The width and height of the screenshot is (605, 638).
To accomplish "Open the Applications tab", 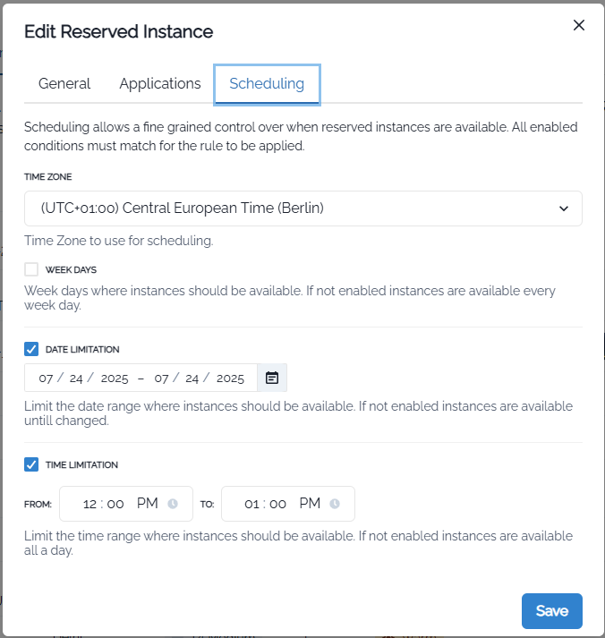I will pos(160,84).
